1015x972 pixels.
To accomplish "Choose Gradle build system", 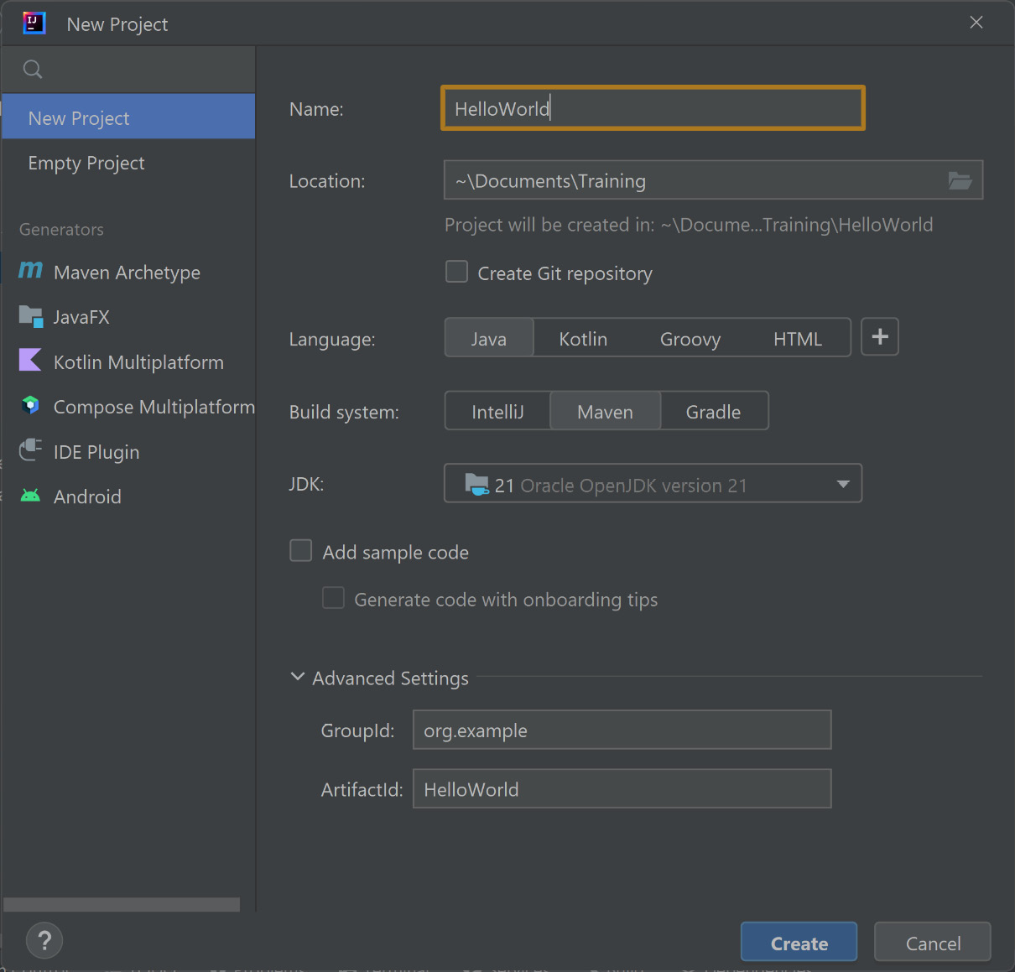I will click(714, 411).
